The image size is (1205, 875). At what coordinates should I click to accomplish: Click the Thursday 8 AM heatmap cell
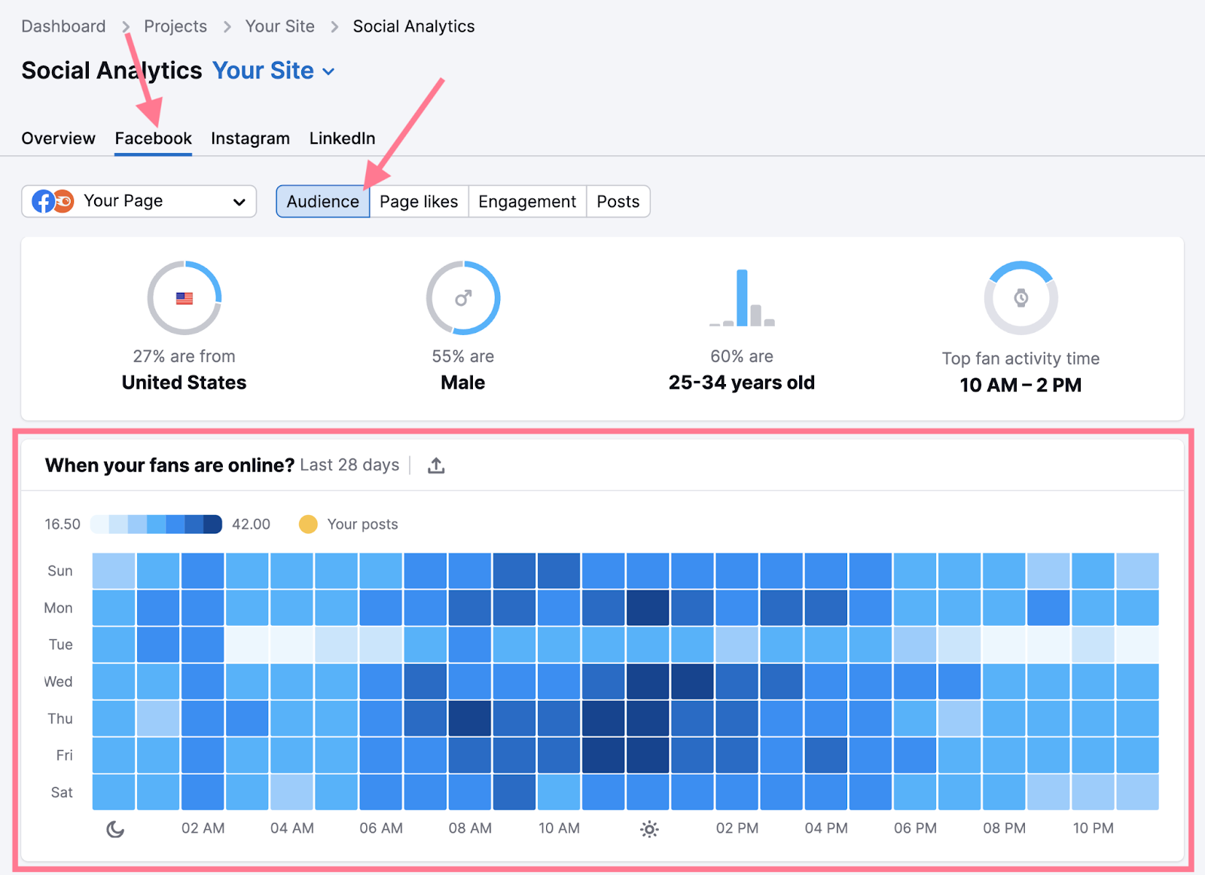[470, 718]
